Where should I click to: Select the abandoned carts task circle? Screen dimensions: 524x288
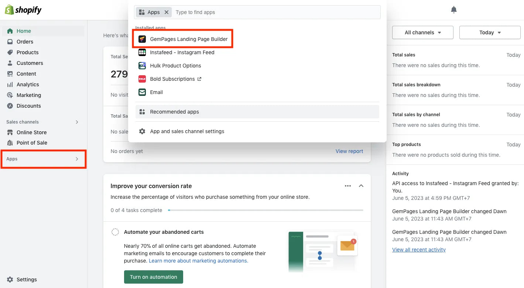[x=115, y=232]
